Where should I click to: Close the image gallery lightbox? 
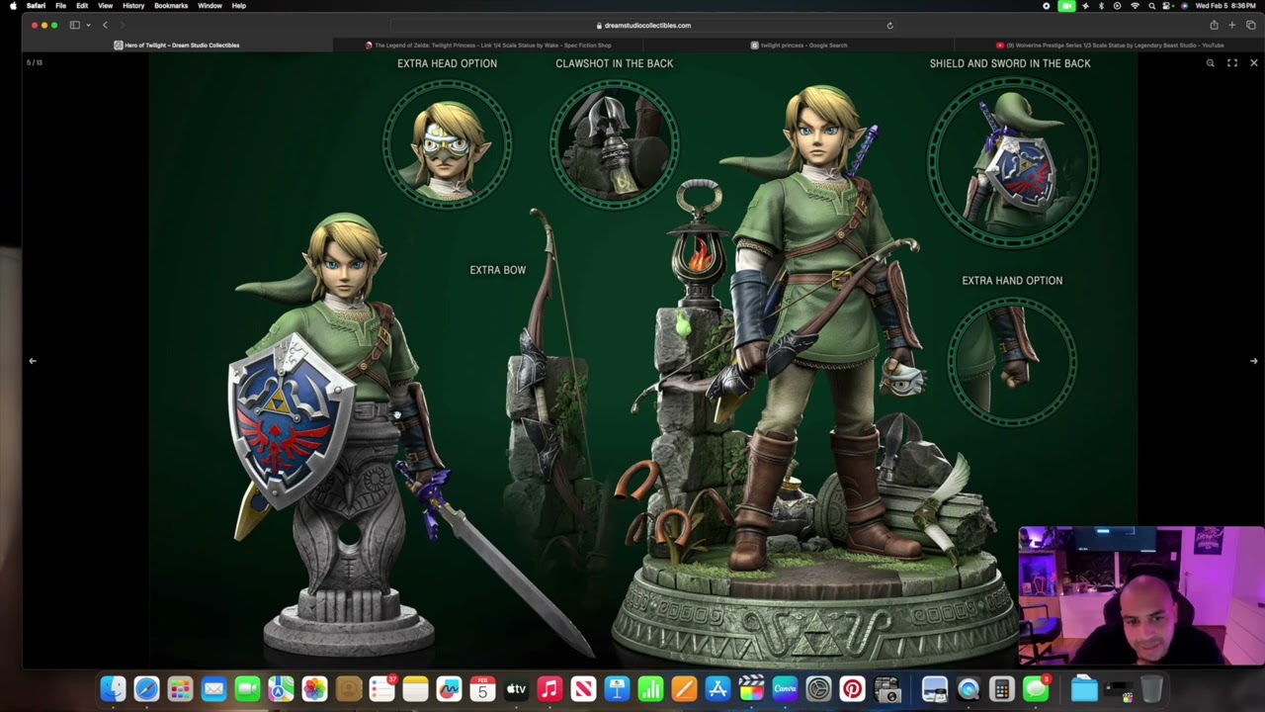coord(1254,63)
